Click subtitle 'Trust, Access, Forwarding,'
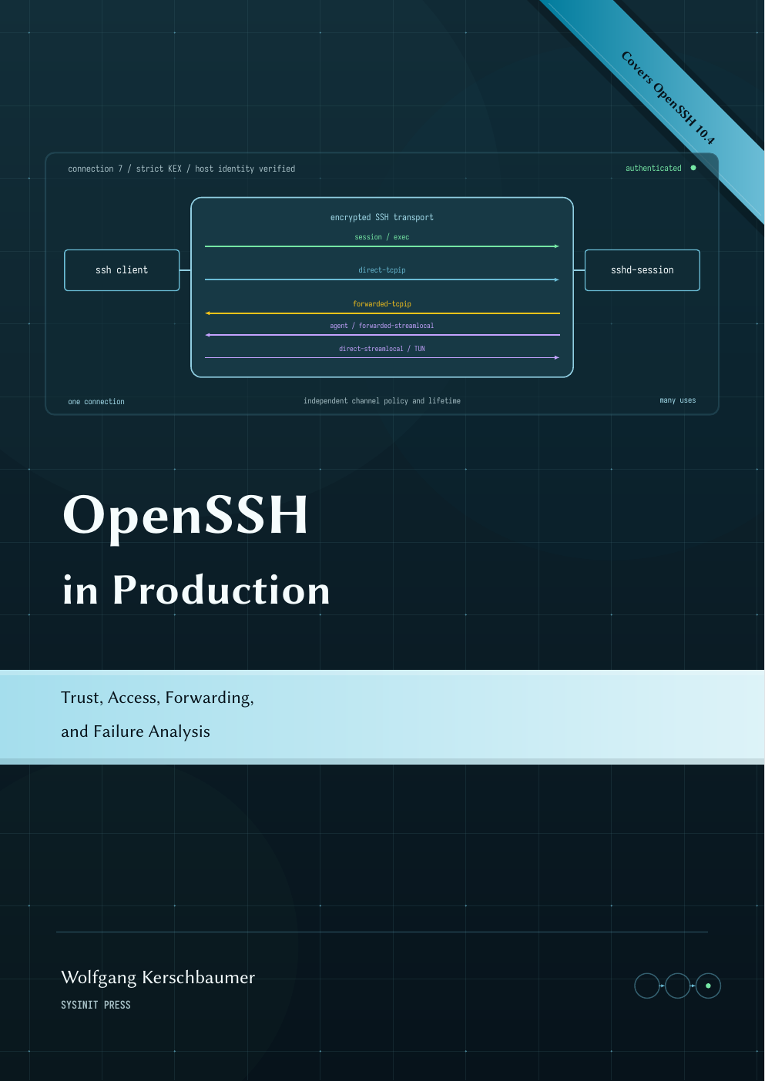 click(x=157, y=698)
